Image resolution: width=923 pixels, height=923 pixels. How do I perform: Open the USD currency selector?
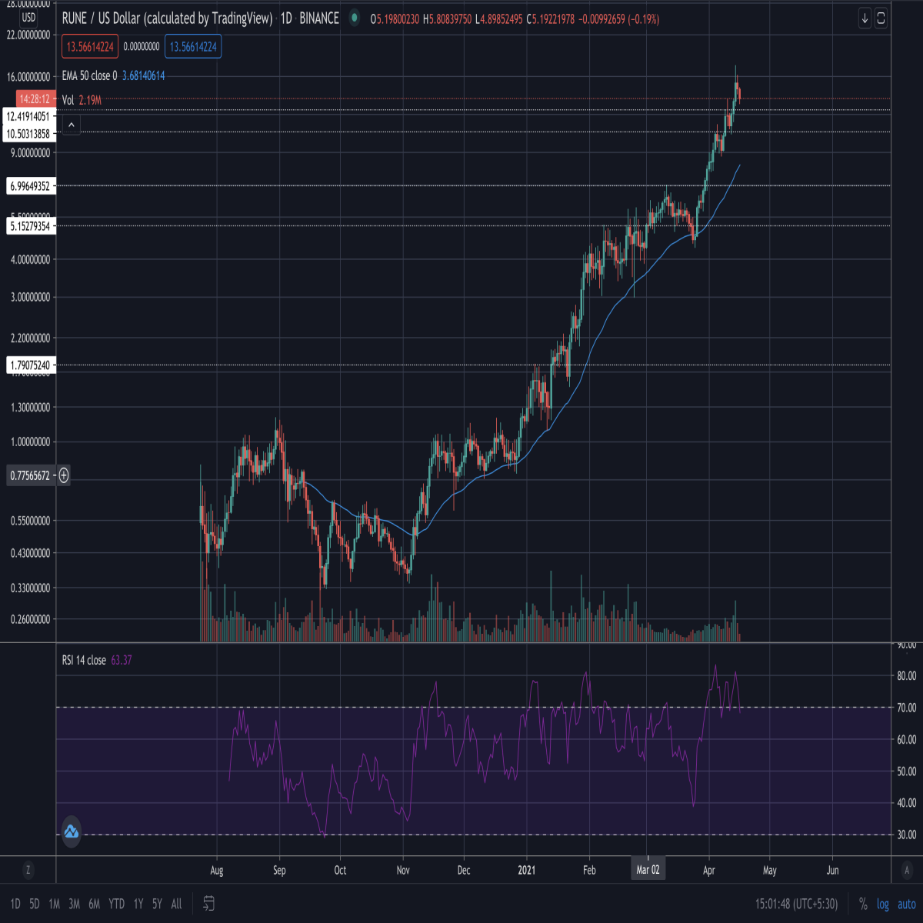coord(28,17)
